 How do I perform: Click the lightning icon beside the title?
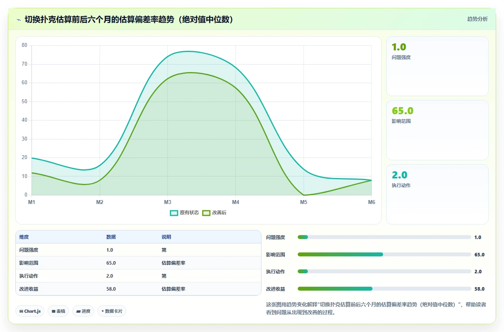click(19, 20)
